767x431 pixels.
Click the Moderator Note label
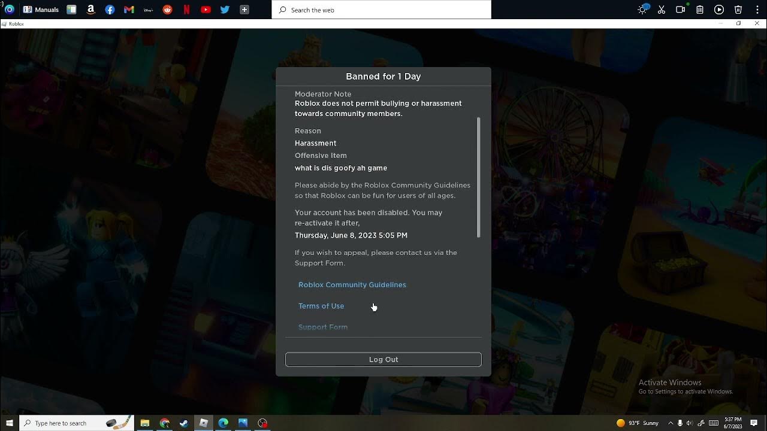tap(323, 94)
